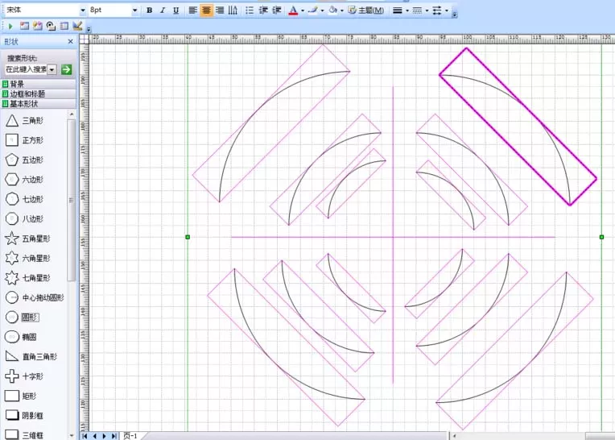Select the 阴影框 shadow box shape
Screen dimensions: 615x440
pyautogui.click(x=24, y=415)
